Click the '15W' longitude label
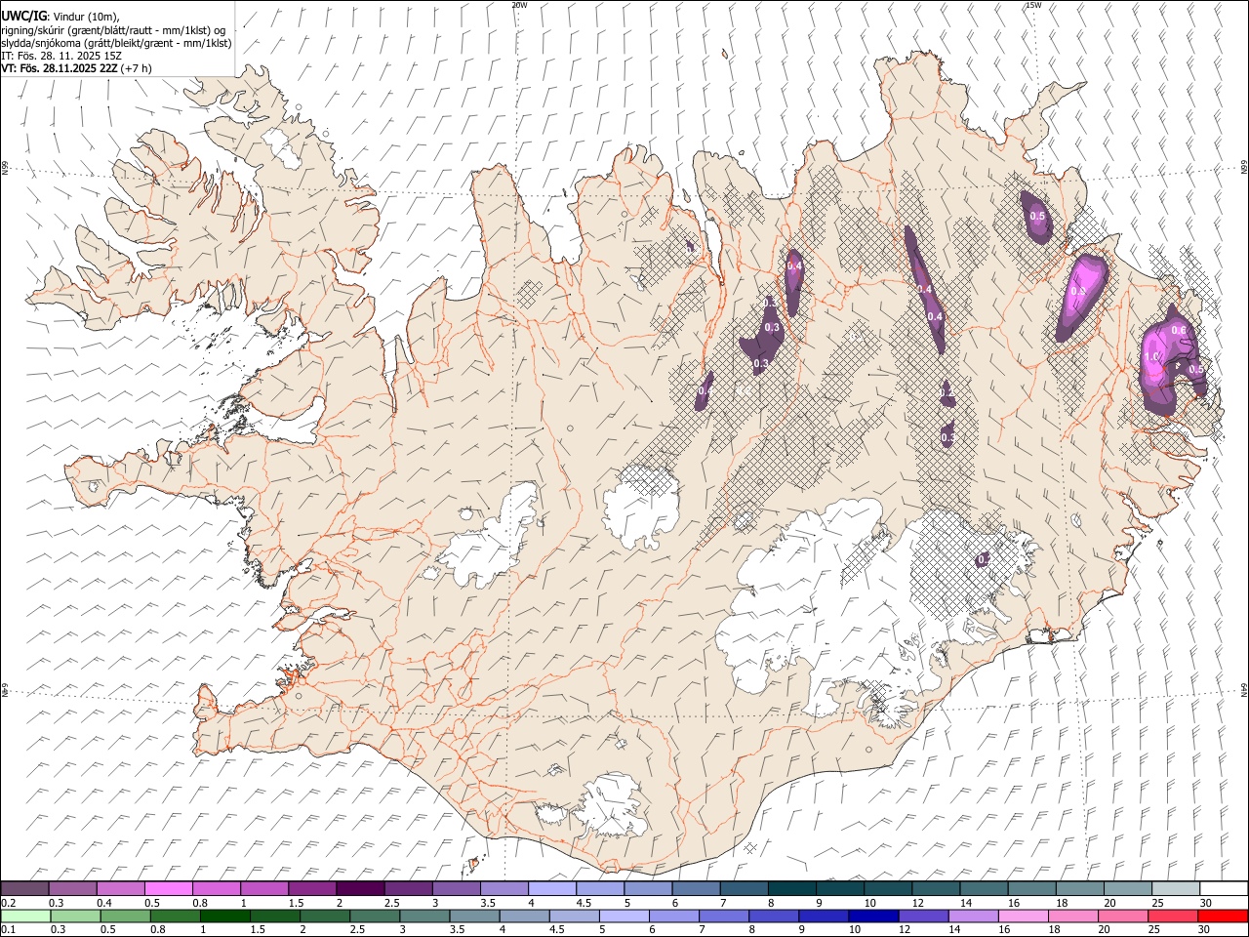Viewport: 1249px width, 937px height. tap(1033, 5)
